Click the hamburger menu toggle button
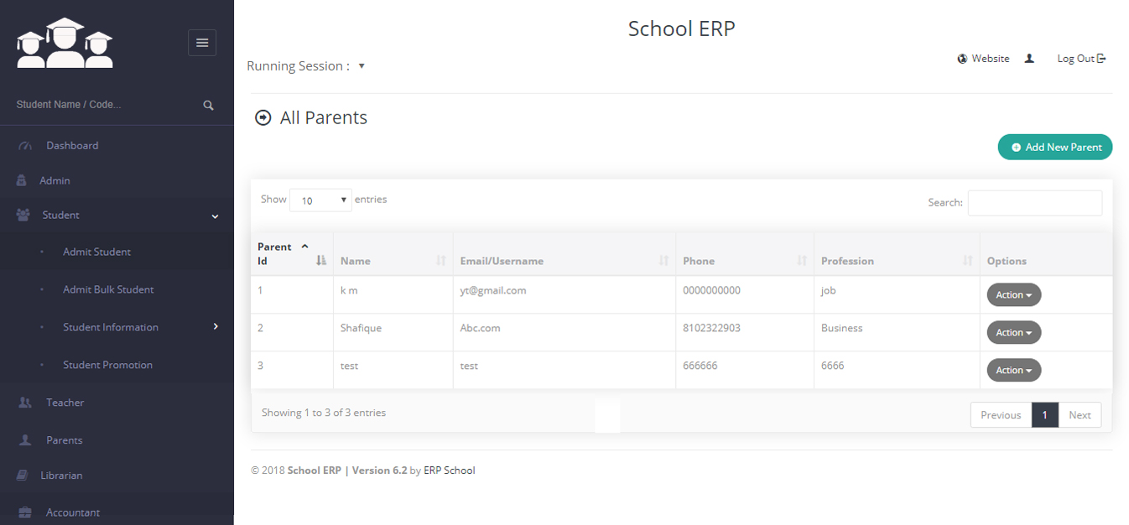1129x525 pixels. [x=202, y=43]
